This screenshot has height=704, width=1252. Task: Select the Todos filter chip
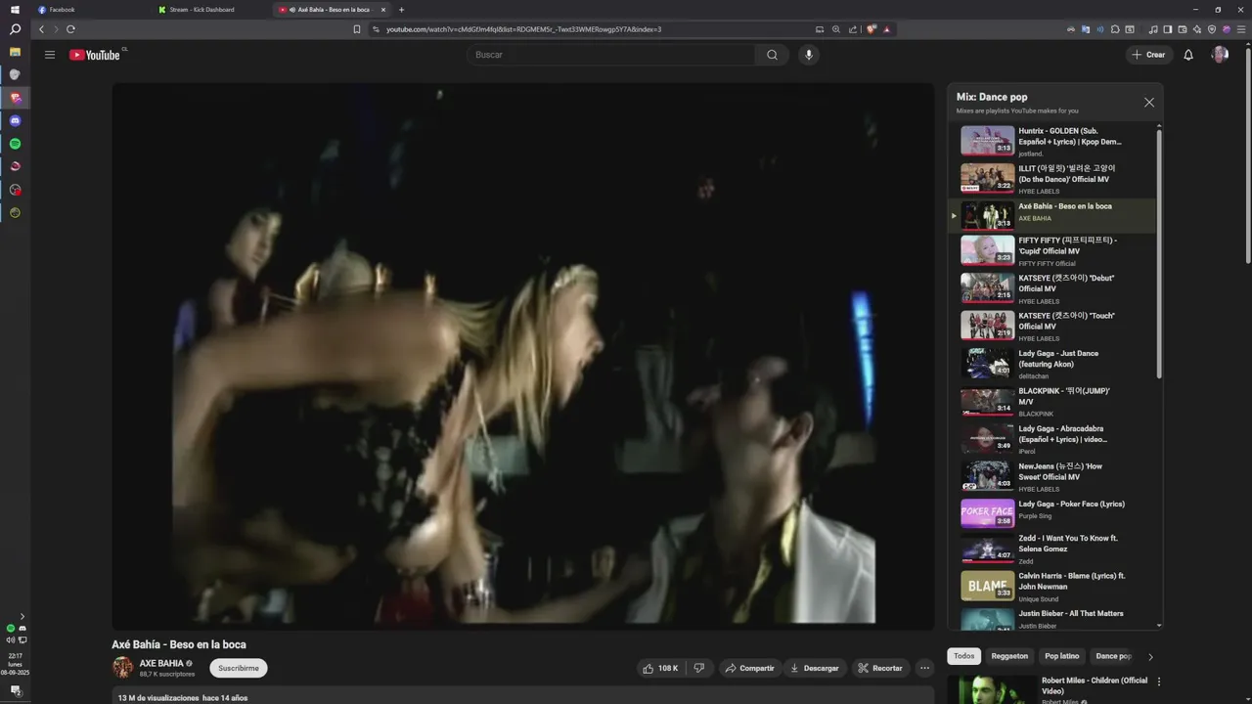(964, 656)
